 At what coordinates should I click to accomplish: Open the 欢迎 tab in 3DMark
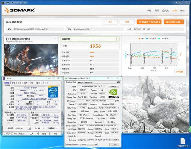click(149, 11)
